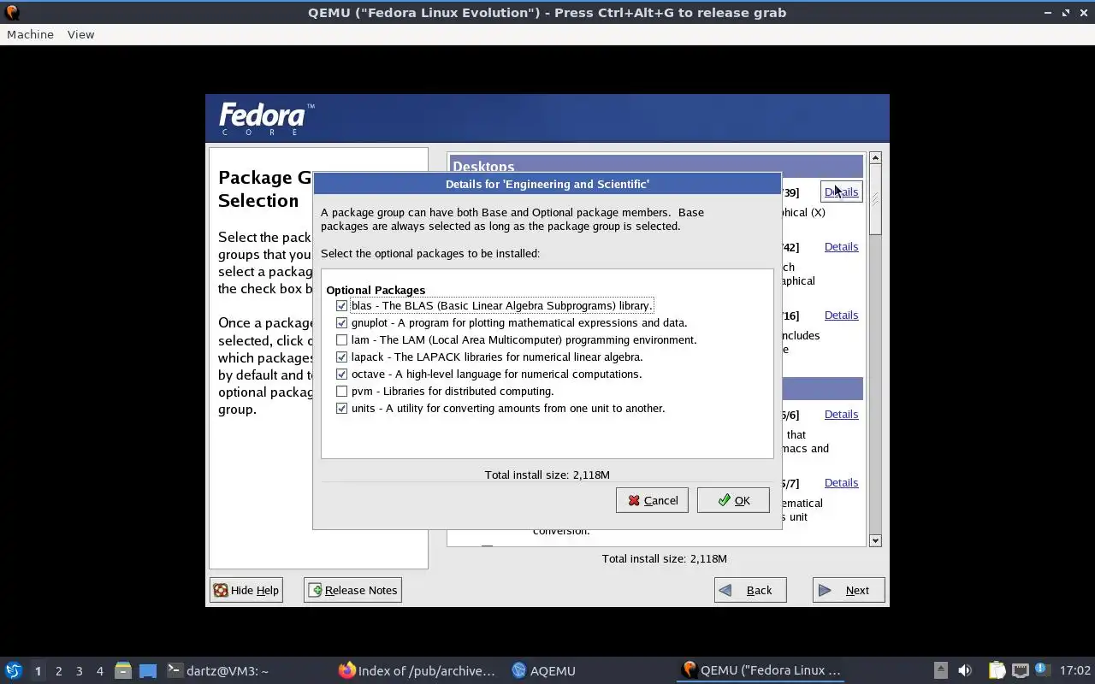Uncheck the octave package checkbox

point(342,374)
